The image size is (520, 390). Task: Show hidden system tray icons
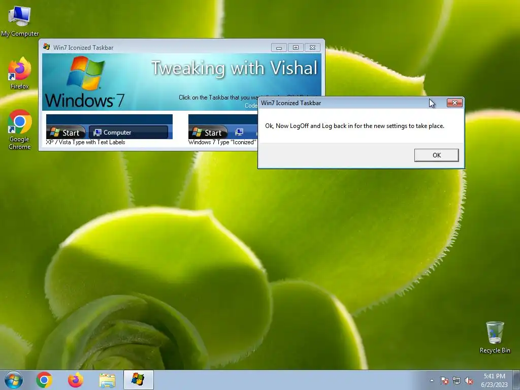pos(432,381)
